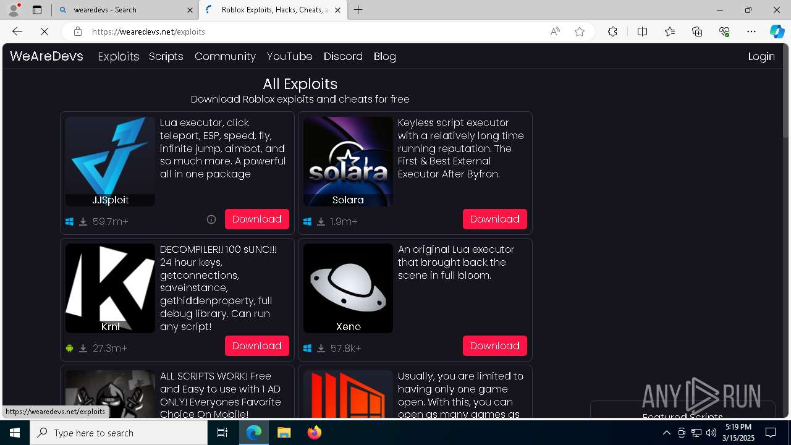Click Windows icon in JJSploit card
The image size is (791, 445).
[69, 222]
